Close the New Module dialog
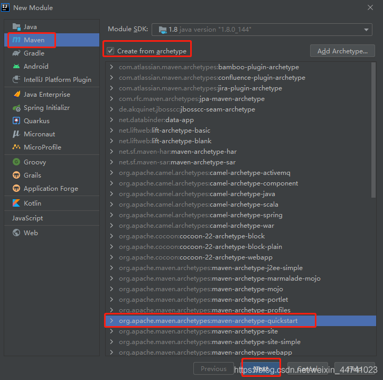The image size is (383, 380). (370, 7)
